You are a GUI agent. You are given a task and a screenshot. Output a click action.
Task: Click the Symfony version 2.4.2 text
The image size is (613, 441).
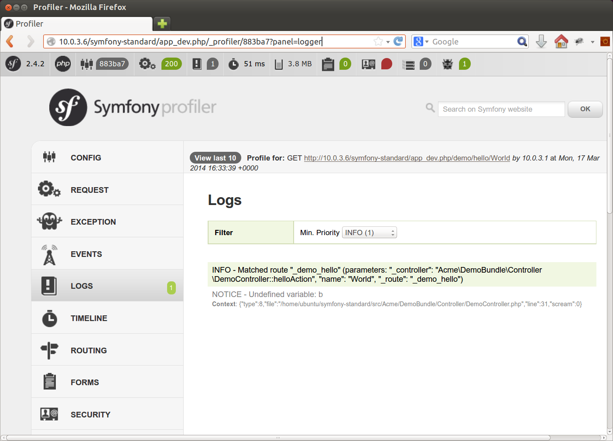tap(35, 64)
